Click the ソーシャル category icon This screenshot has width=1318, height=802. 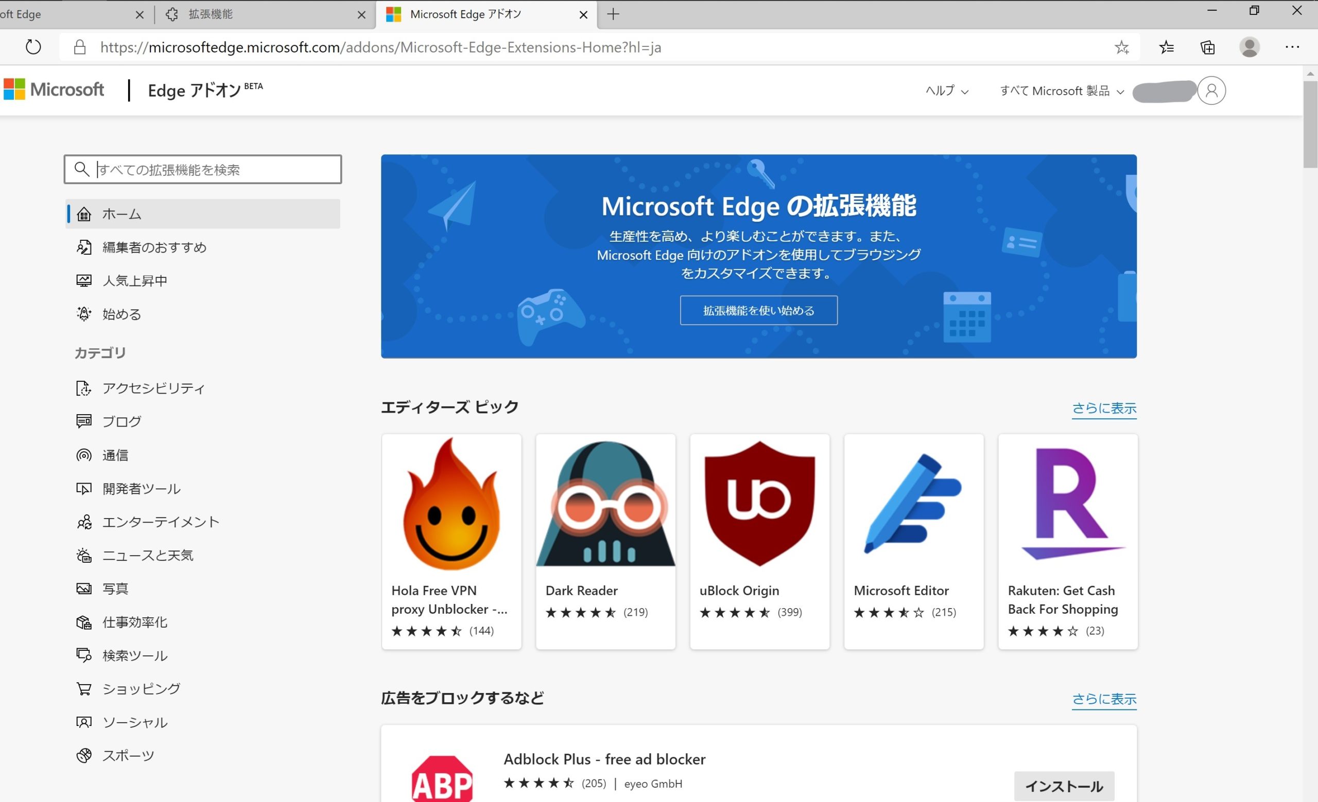pyautogui.click(x=84, y=722)
